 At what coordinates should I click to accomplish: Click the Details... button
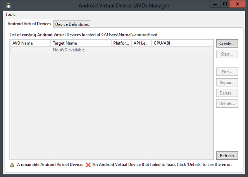[x=227, y=104]
